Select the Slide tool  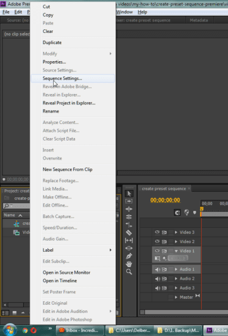tap(129, 248)
